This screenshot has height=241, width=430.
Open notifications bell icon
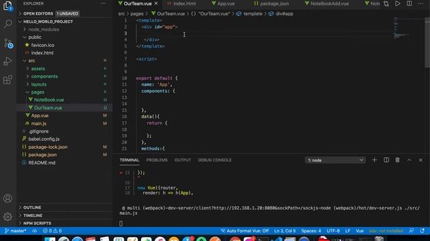(x=423, y=231)
